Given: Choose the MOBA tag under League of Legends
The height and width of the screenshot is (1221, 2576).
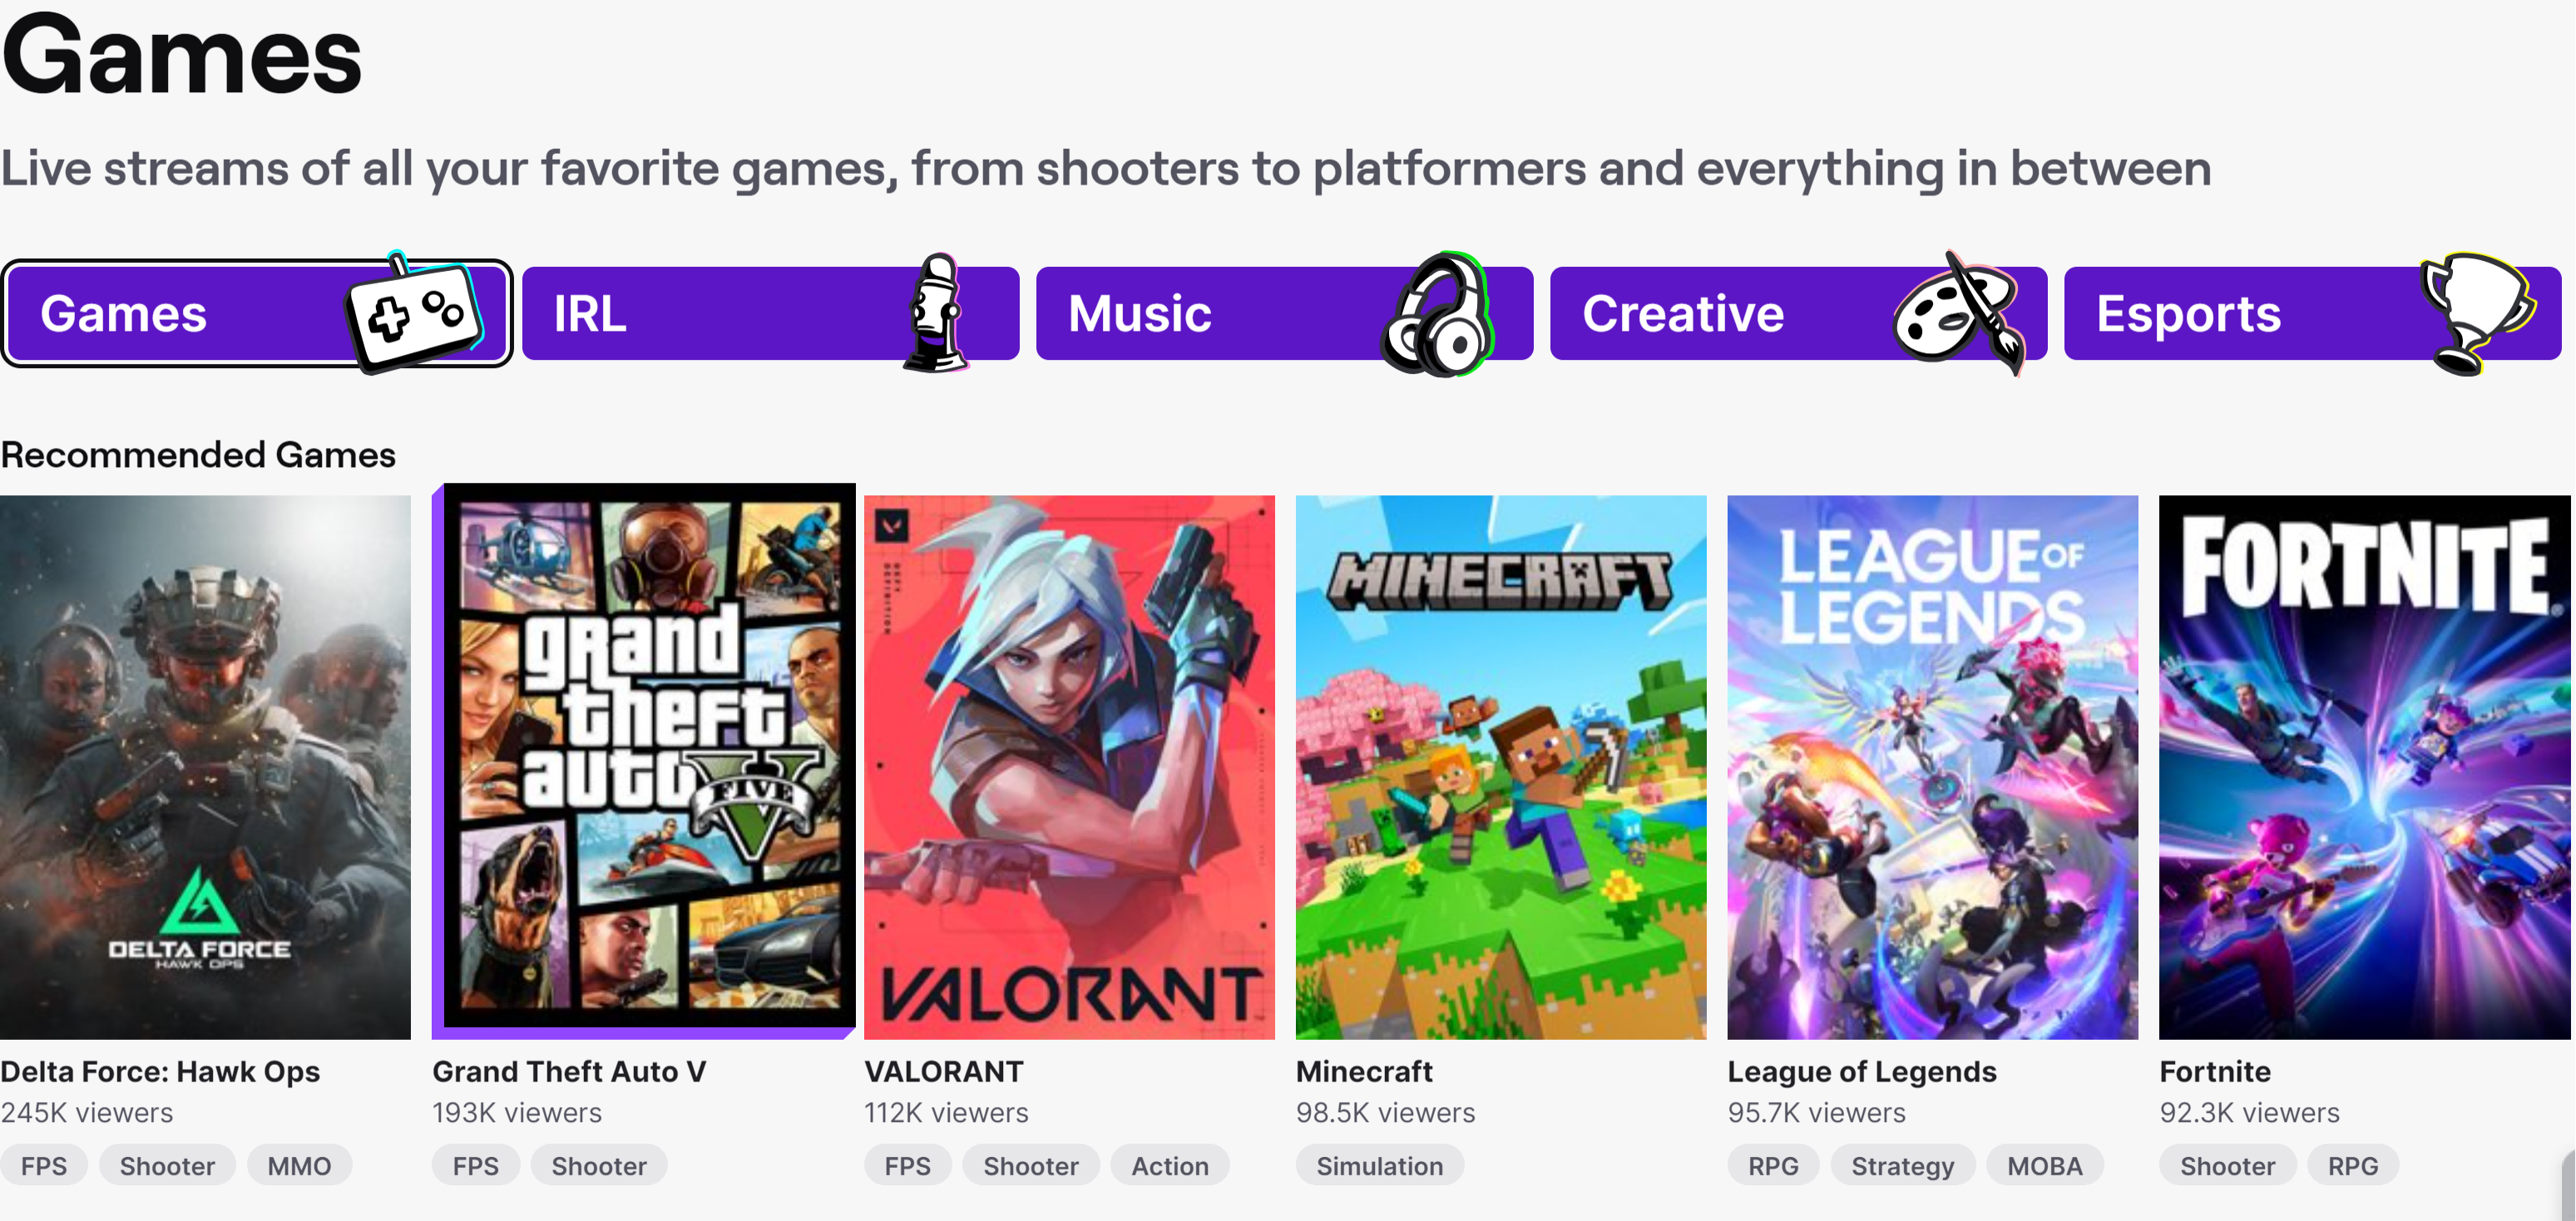Looking at the screenshot, I should [x=2044, y=1166].
